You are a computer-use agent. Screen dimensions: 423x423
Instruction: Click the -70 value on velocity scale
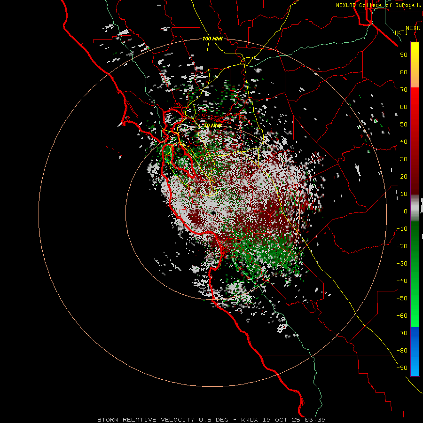click(402, 333)
